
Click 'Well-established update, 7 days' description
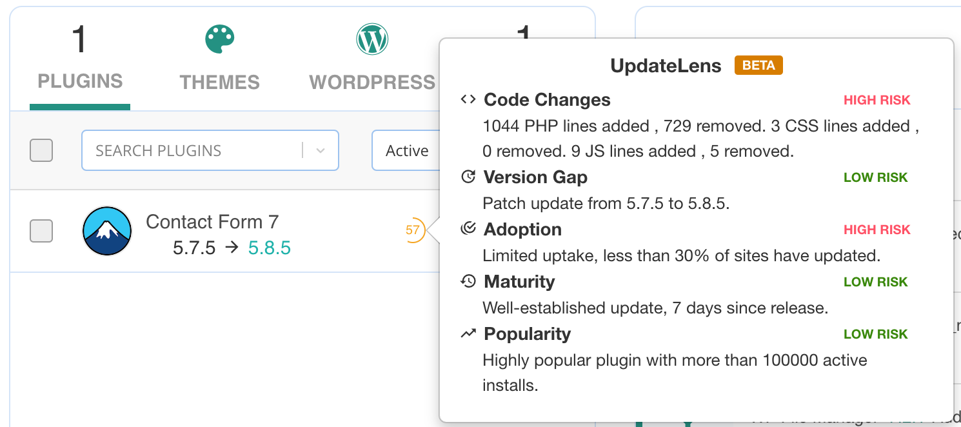655,308
